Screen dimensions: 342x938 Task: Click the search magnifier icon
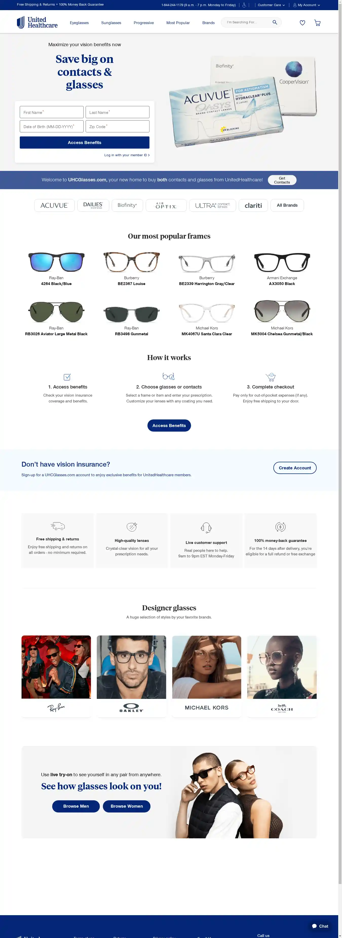[275, 22]
